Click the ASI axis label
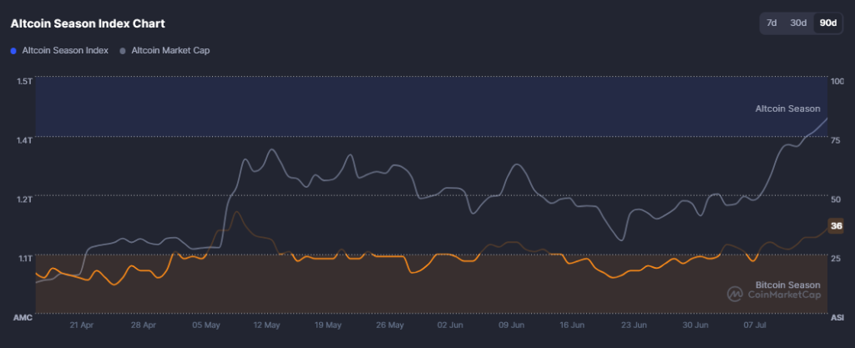 click(x=837, y=317)
